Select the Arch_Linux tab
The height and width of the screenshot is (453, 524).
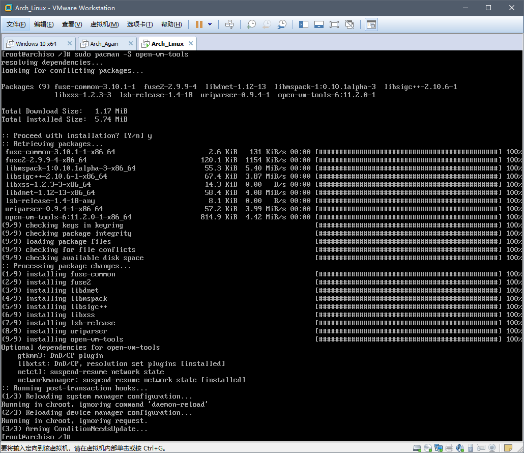(x=167, y=44)
